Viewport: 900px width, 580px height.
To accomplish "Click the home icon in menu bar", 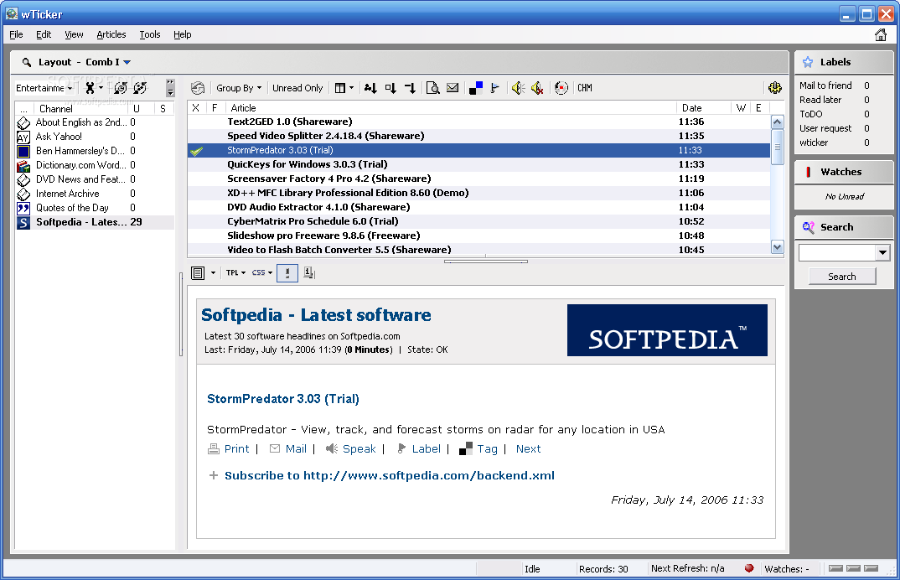I will pyautogui.click(x=881, y=35).
